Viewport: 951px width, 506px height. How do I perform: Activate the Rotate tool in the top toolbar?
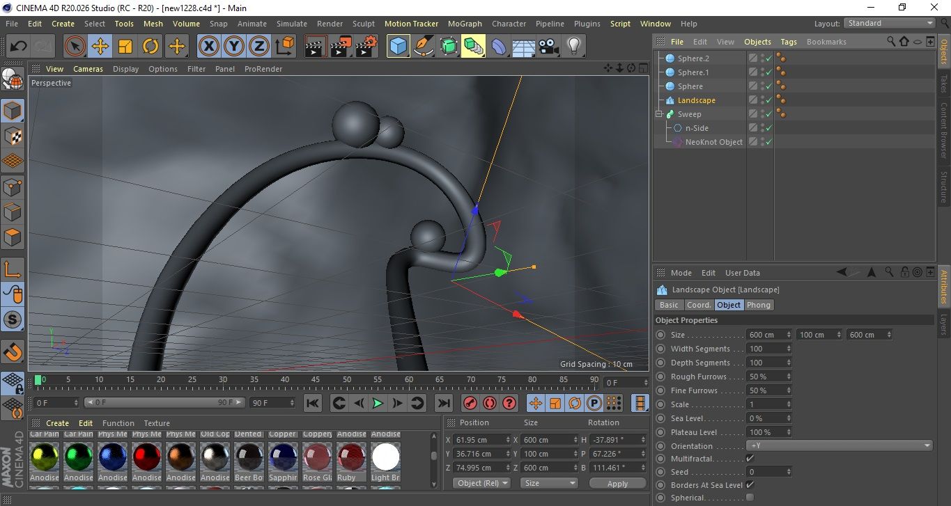(150, 47)
